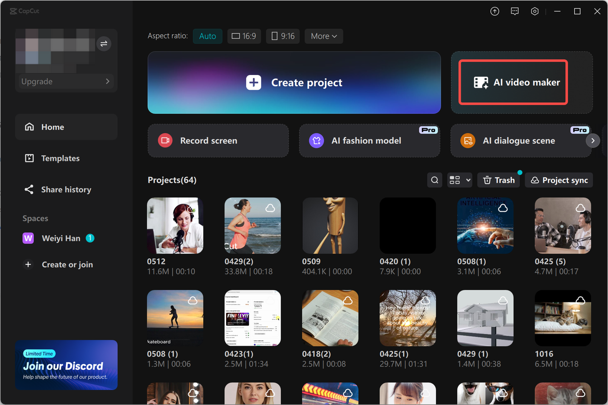Expand the Upgrade chevron

click(x=107, y=82)
